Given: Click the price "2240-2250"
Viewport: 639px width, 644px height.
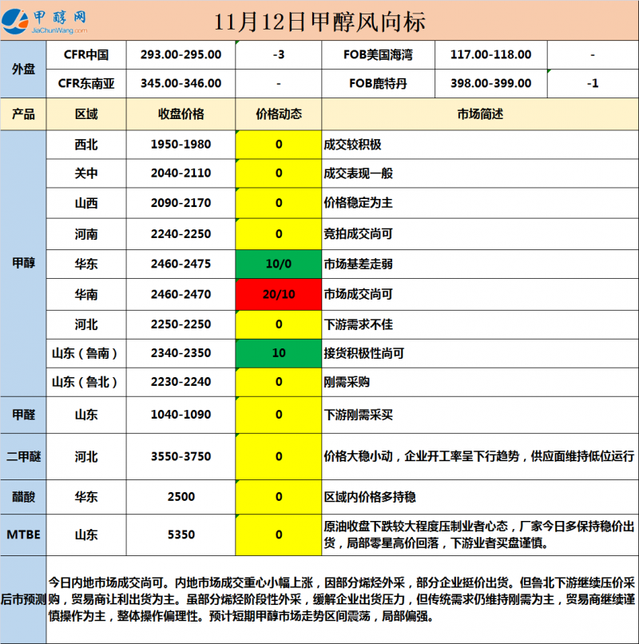Looking at the screenshot, I should [181, 234].
